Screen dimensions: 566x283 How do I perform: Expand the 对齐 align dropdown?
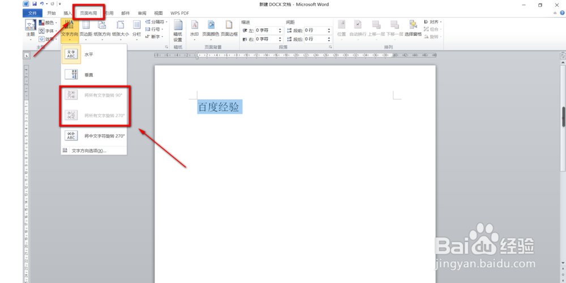click(x=433, y=22)
